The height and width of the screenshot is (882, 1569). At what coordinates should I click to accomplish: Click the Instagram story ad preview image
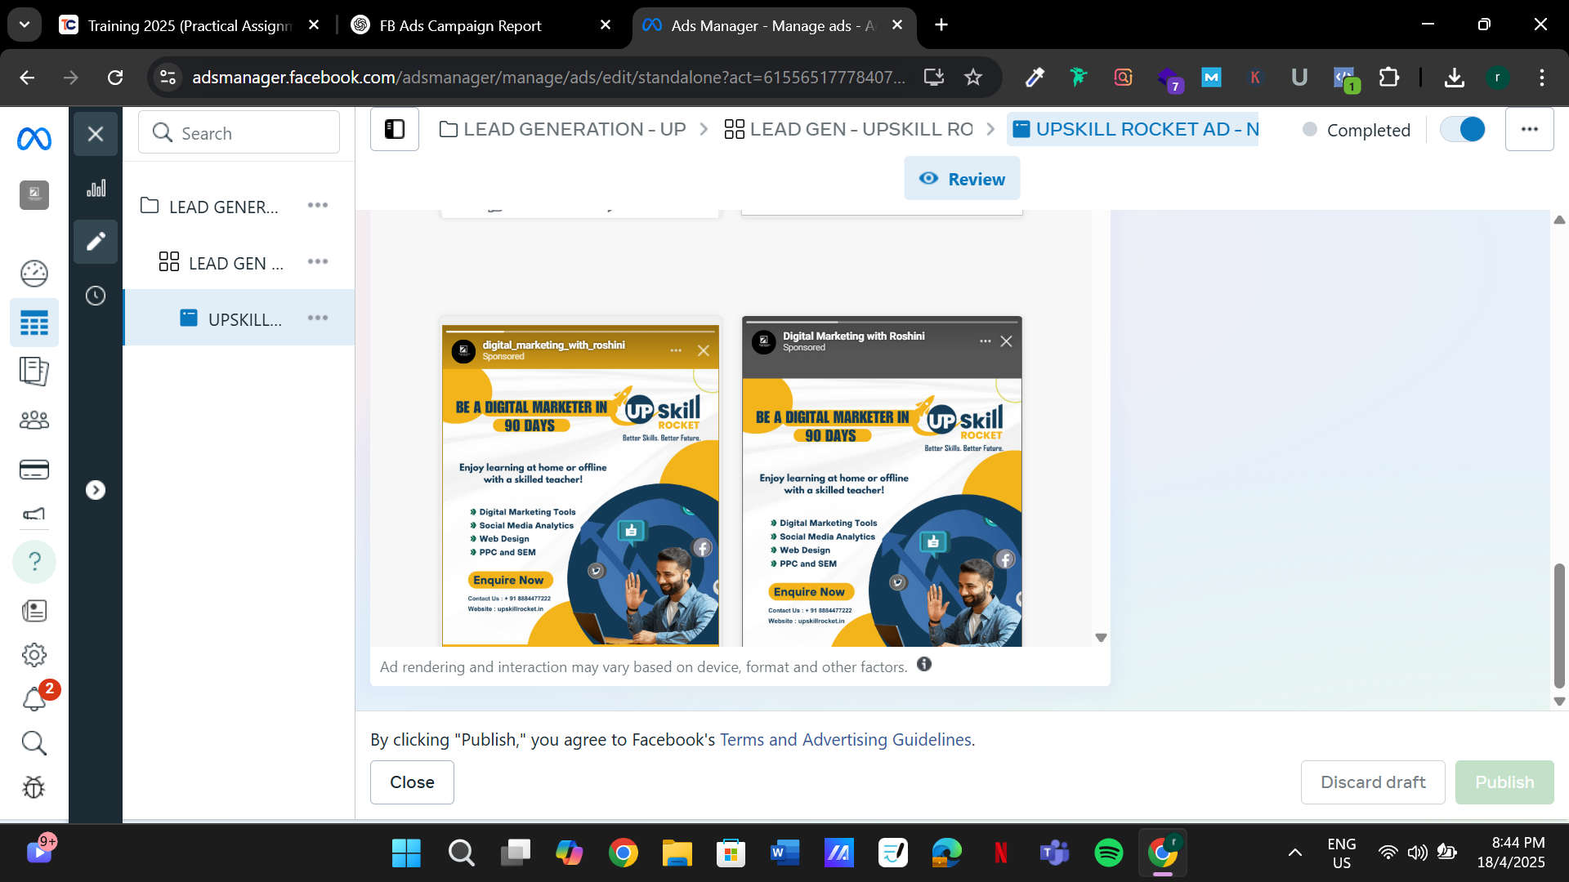(581, 506)
